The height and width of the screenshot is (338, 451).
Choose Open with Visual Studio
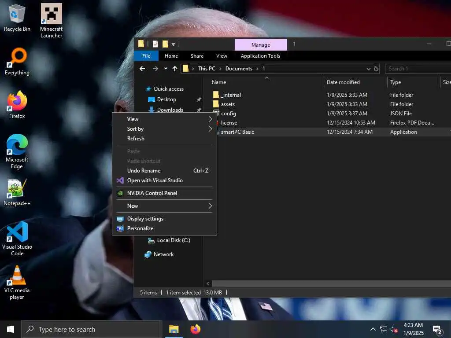coord(165,180)
